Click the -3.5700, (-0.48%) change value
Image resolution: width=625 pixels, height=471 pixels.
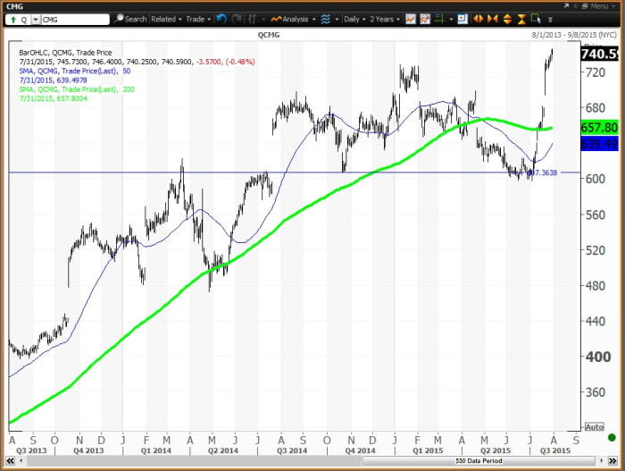click(225, 62)
